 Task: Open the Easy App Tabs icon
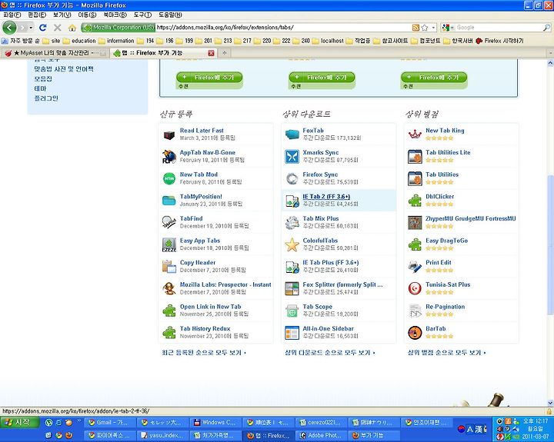(x=169, y=244)
